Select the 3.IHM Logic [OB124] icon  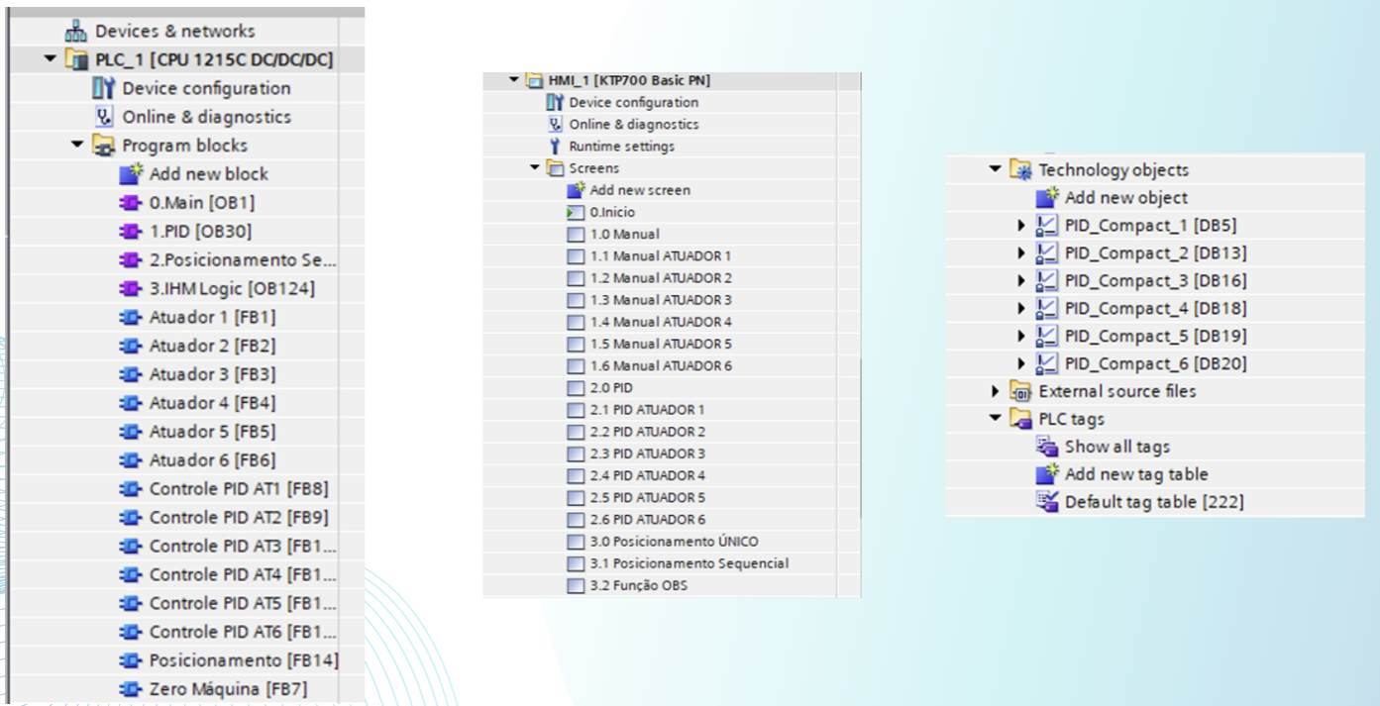pos(131,289)
